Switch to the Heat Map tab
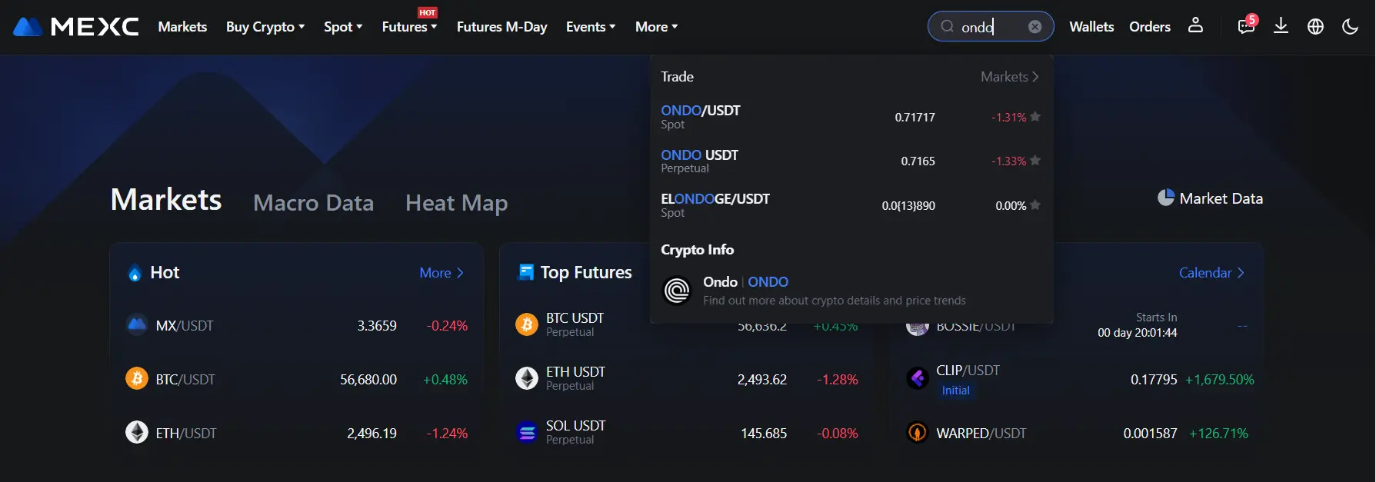 pos(456,203)
